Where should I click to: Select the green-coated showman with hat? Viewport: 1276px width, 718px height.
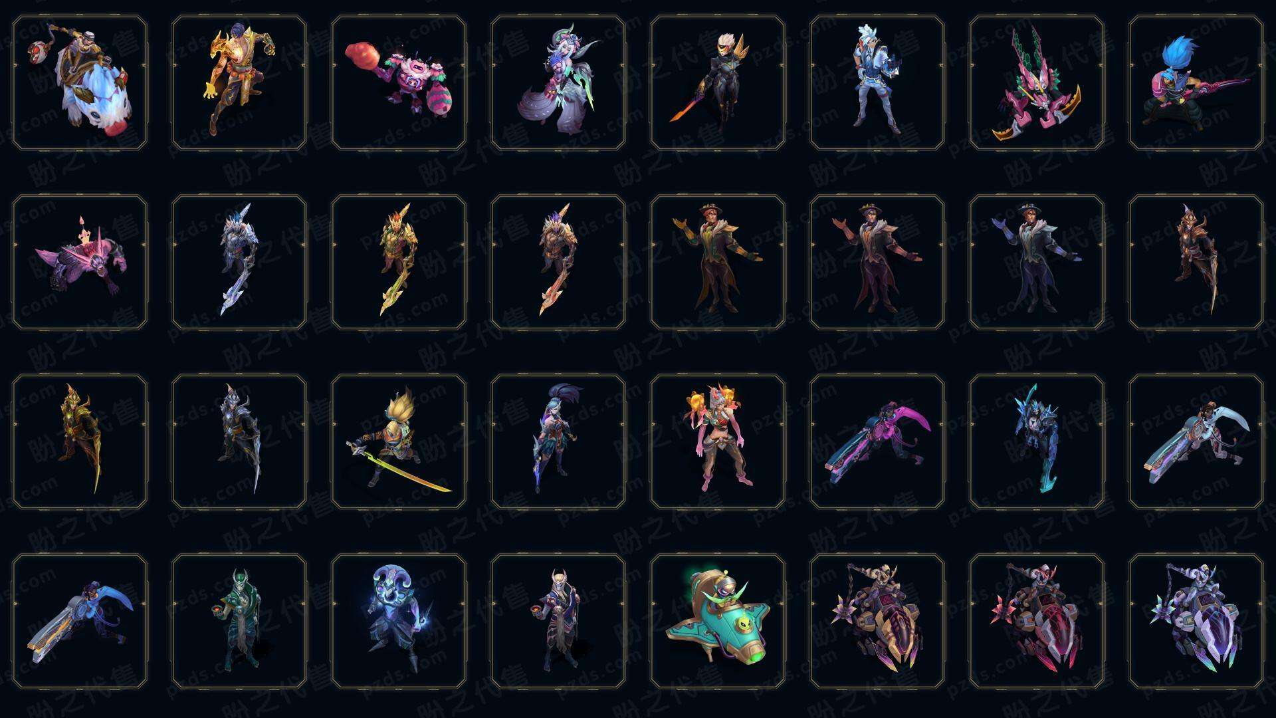click(718, 262)
